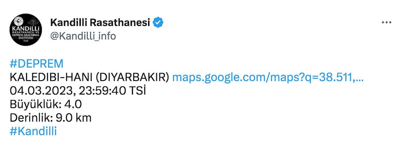
Task: Click the 9.0 km depth value
Action: (x=74, y=118)
